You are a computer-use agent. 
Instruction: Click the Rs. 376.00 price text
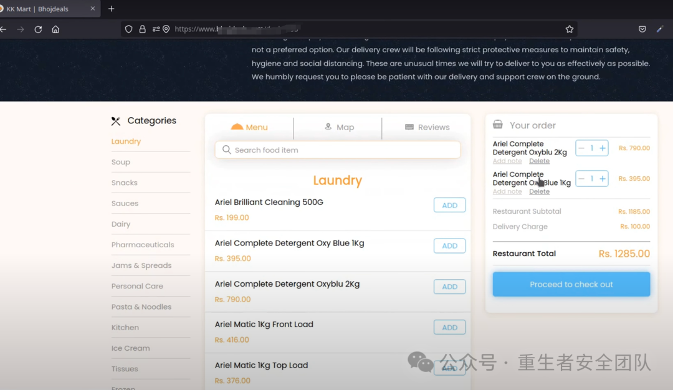(x=232, y=381)
